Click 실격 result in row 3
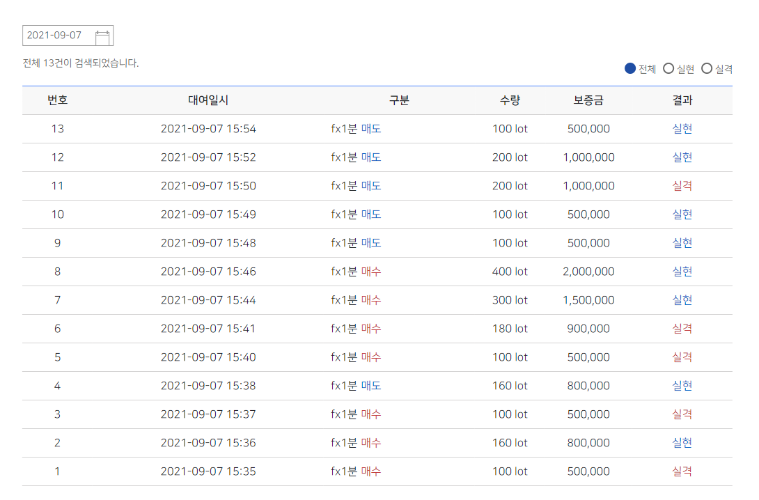 click(682, 414)
